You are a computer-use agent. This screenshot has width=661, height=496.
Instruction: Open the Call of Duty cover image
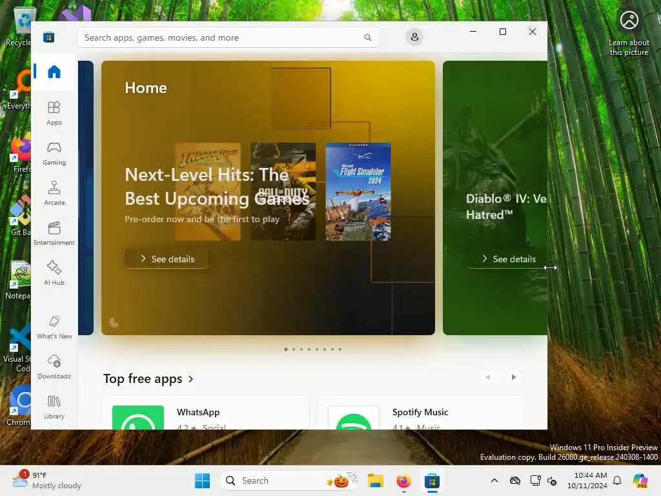pyautogui.click(x=283, y=192)
